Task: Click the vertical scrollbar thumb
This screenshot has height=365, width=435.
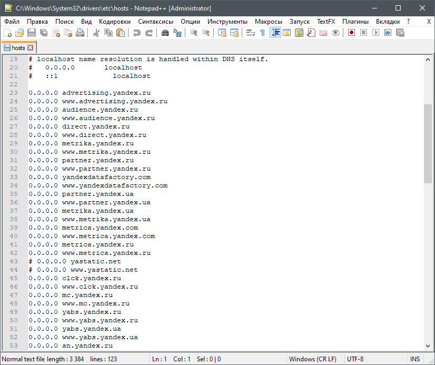Action: tap(428, 144)
